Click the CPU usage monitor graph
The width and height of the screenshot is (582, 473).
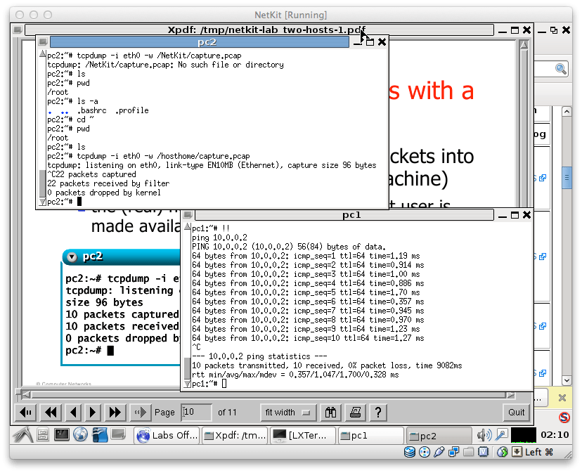[524, 435]
